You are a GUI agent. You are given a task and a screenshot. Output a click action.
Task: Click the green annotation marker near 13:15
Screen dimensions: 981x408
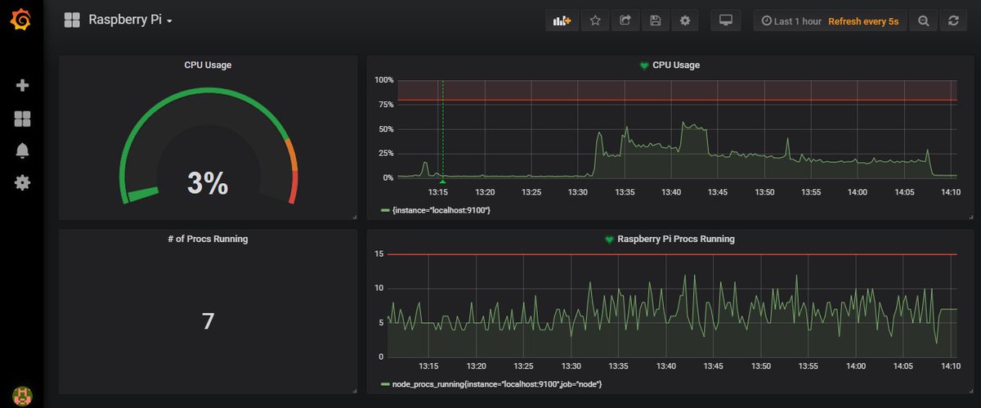pos(442,181)
